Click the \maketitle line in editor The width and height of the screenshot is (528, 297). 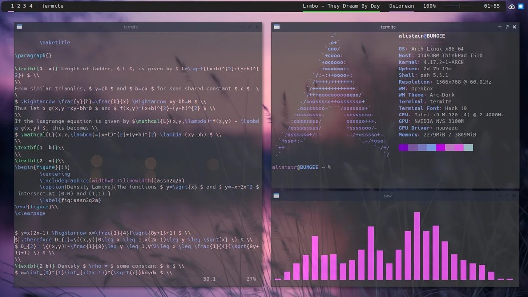(55, 43)
